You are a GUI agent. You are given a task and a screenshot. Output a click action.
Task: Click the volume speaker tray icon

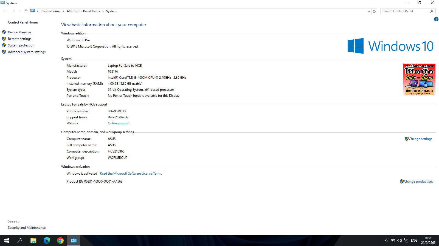399,241
